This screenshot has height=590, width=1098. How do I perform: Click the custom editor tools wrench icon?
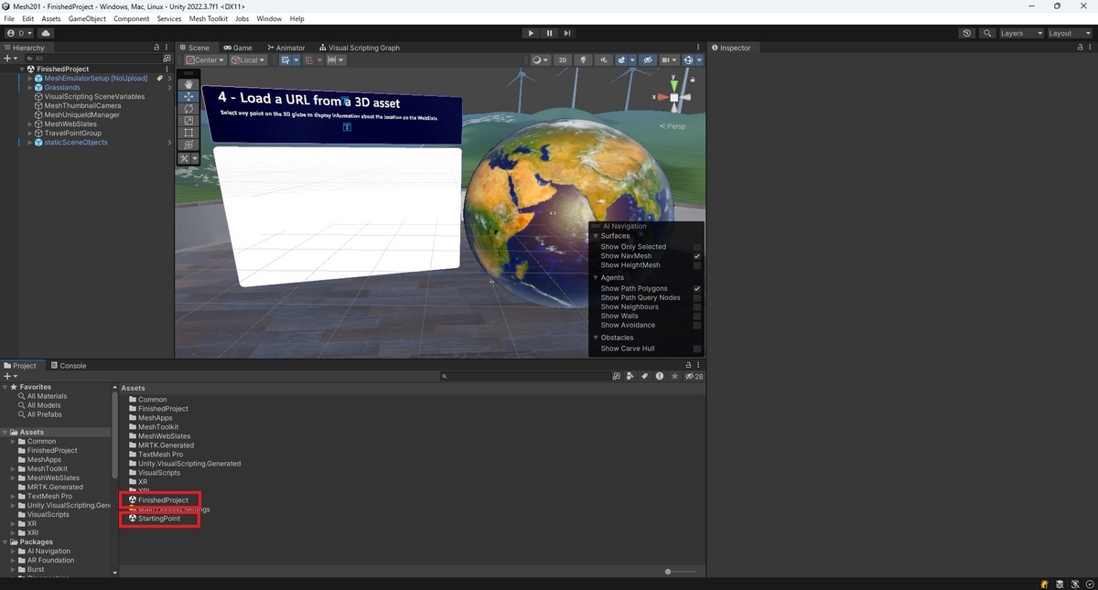coord(185,158)
